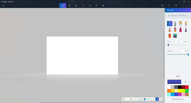The height and width of the screenshot is (103, 191).
Task: Click the vertical canvas scrollbar
Action: pos(164,55)
